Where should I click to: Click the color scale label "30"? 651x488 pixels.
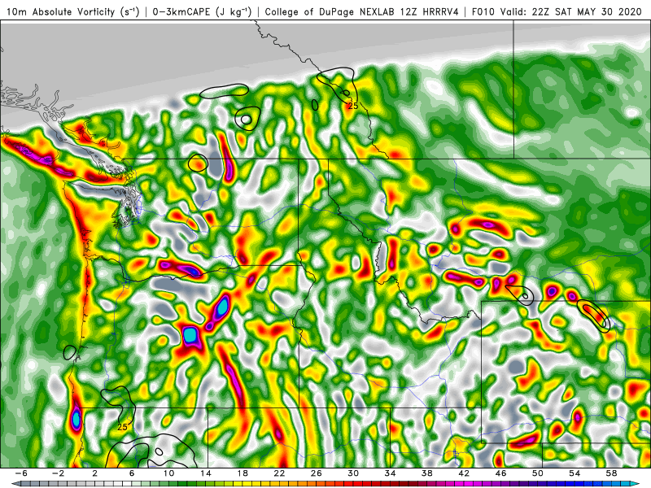353,473
